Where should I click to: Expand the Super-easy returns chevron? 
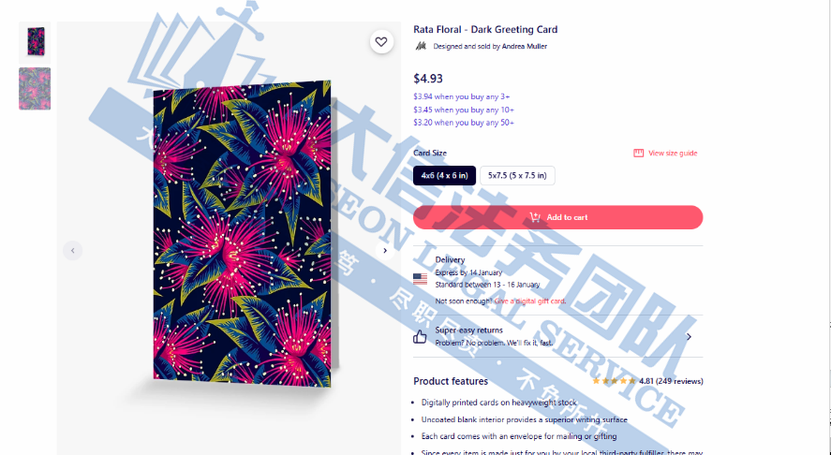pos(689,337)
